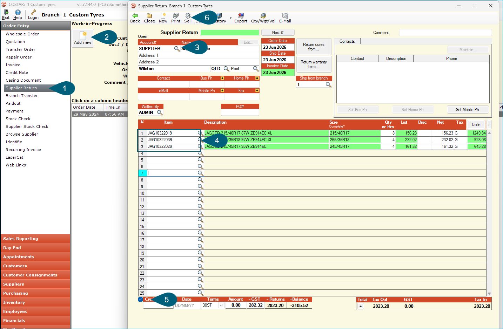Image resolution: width=503 pixels, height=329 pixels.
Task: Click the Close folder icon in the toolbar
Action: (x=149, y=16)
